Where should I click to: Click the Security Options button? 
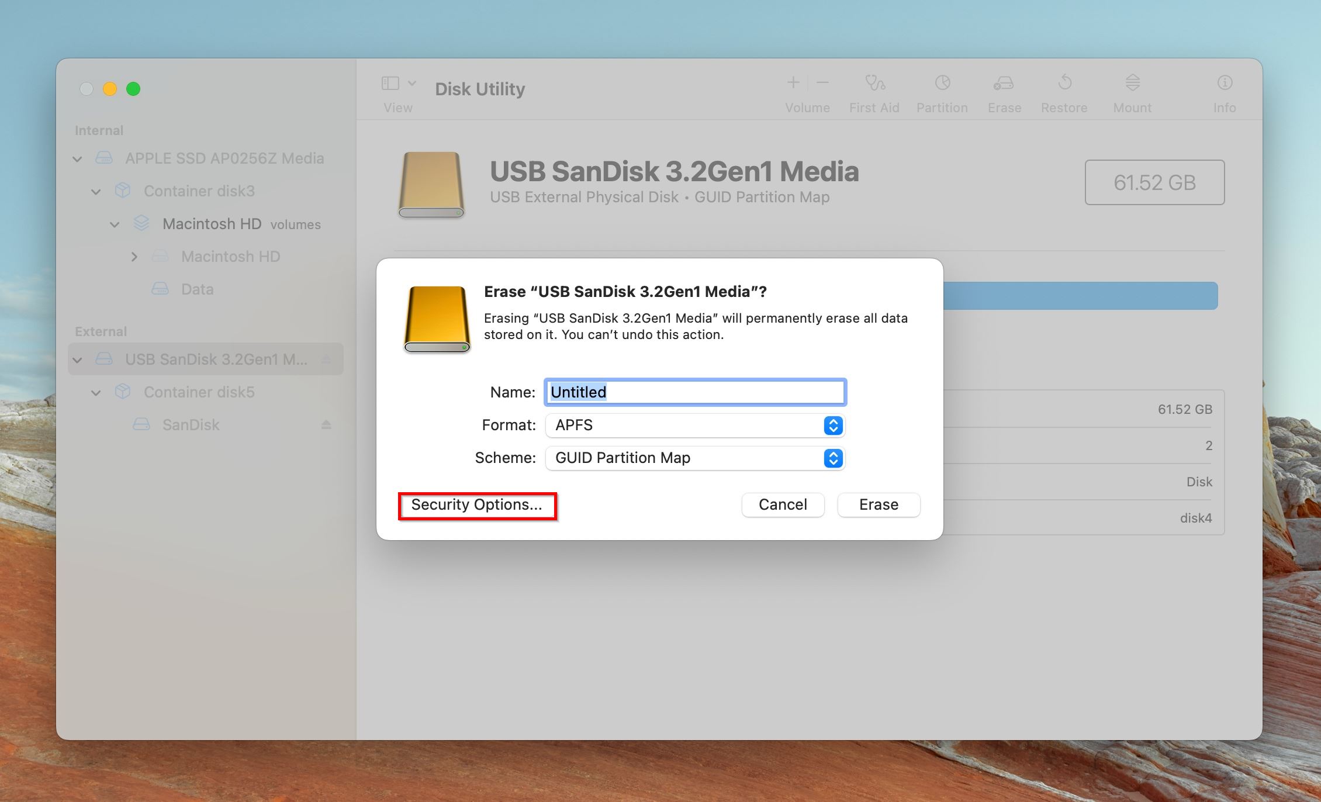476,504
